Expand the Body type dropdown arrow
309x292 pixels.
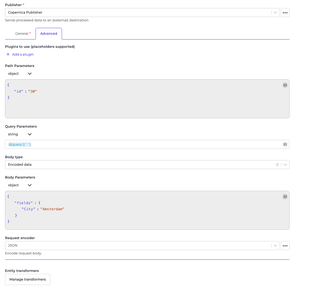[285, 165]
